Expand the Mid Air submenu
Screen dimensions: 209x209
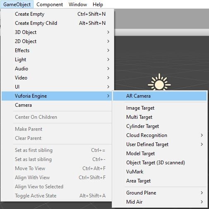coord(160,202)
